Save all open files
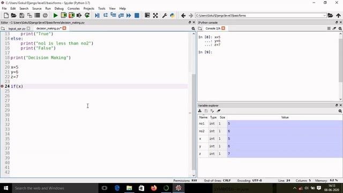 click(x=29, y=16)
